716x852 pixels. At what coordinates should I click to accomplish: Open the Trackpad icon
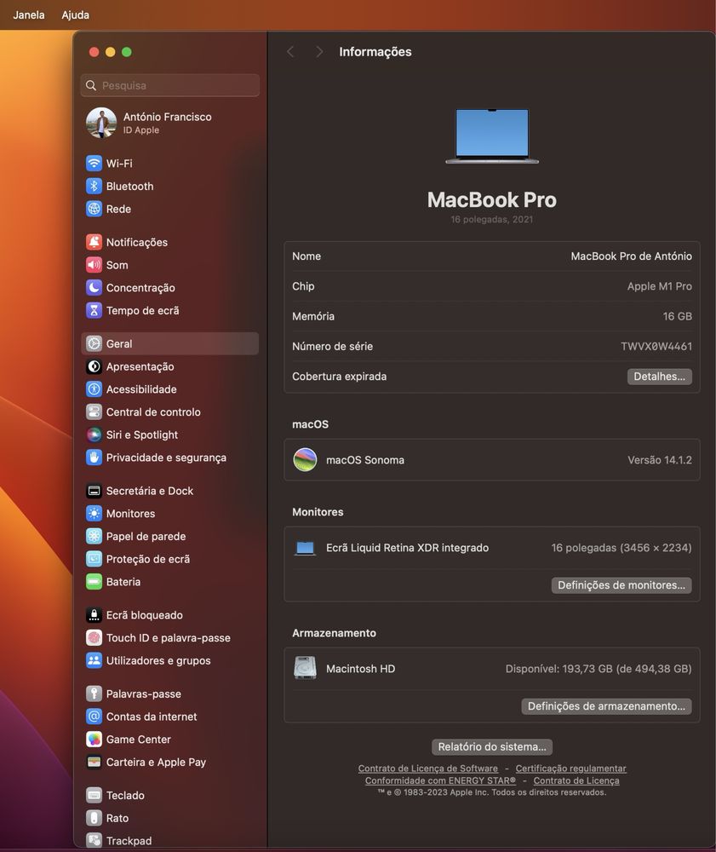pyautogui.click(x=94, y=841)
